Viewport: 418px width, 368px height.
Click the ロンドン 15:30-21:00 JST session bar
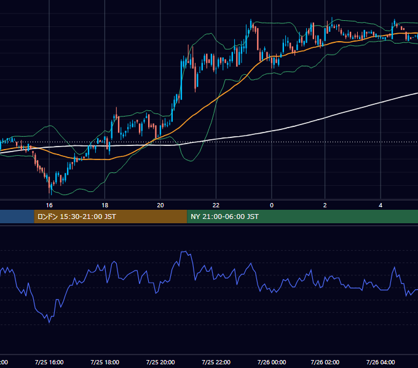tap(111, 217)
